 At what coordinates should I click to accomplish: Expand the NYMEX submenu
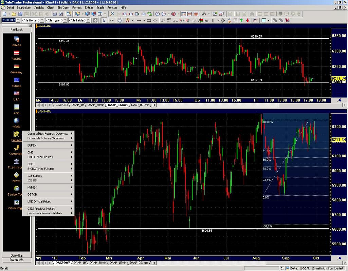(49, 187)
